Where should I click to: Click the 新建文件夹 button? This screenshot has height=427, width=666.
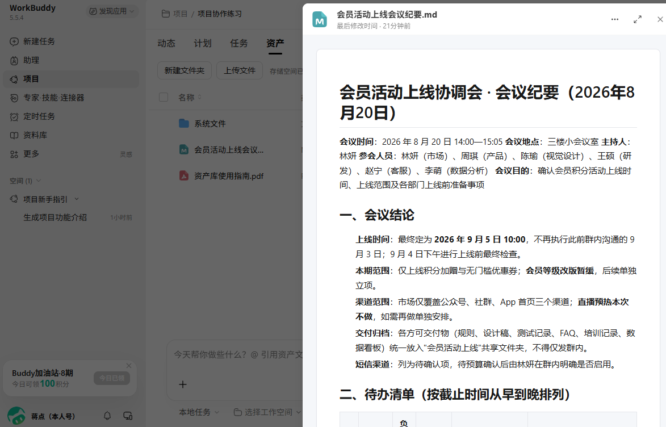(185, 70)
